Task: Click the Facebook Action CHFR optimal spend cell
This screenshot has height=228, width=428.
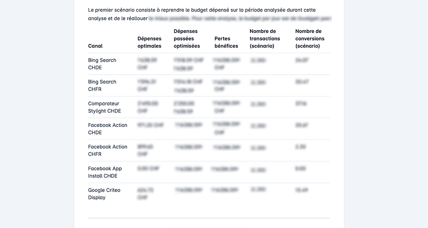Action: [145, 150]
